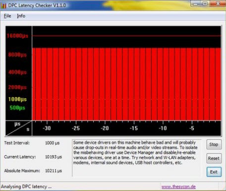Screen dimensions: 226x191
Task: Close the window with the X button
Action: [218, 3]
